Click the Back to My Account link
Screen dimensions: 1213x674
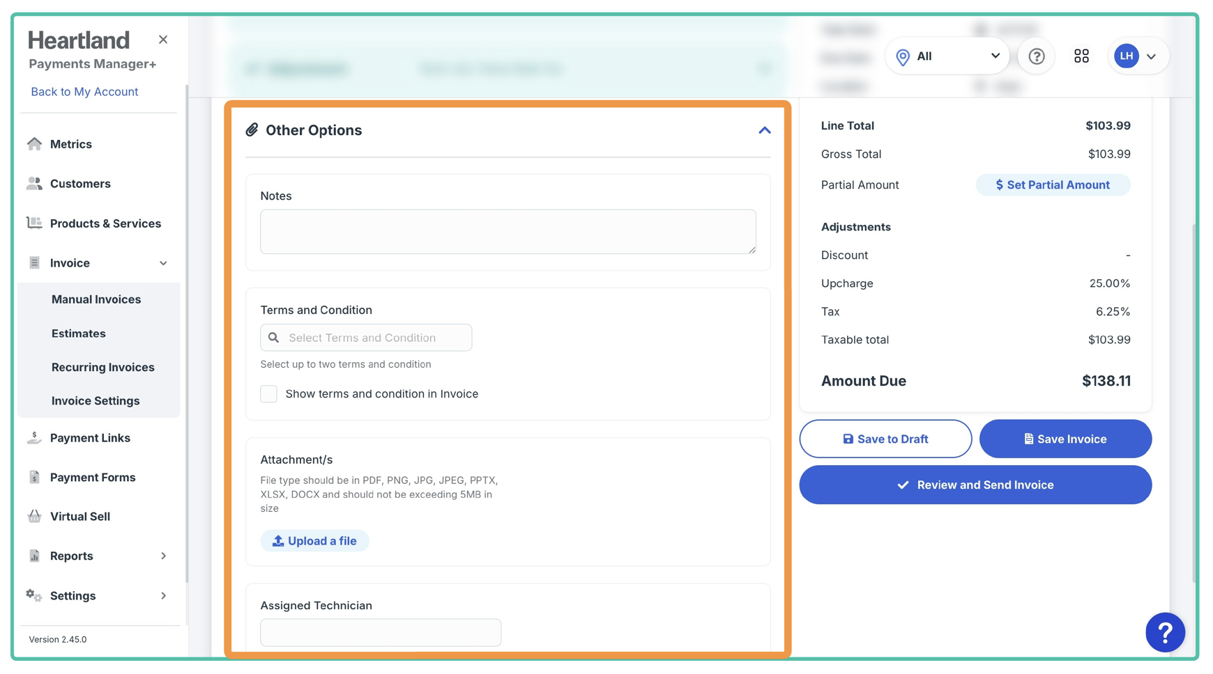tap(84, 92)
